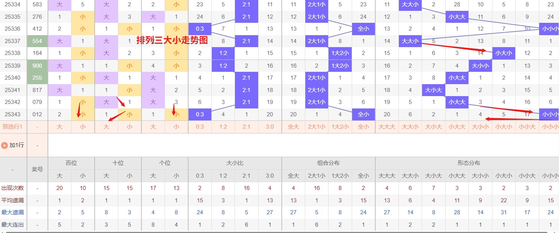Click the plus icon beside 加1行
The width and height of the screenshot is (559, 233).
coord(4,145)
